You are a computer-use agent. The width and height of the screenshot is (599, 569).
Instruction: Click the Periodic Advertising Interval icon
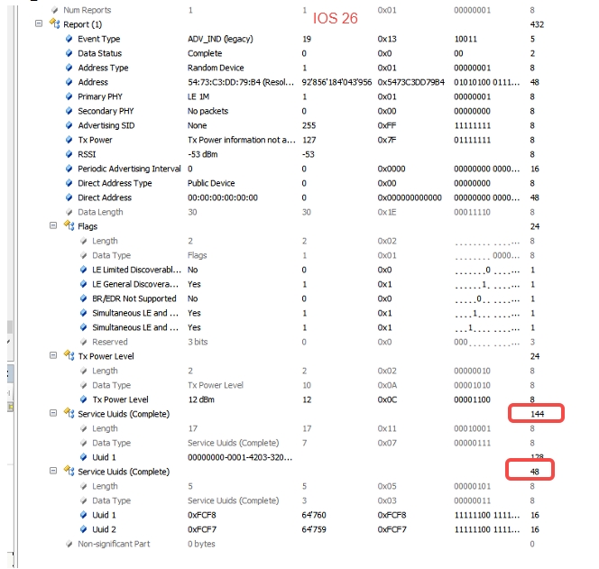(x=69, y=169)
